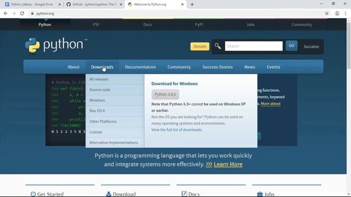
Task: Click the Jobs briefcase icon
Action: [260, 194]
